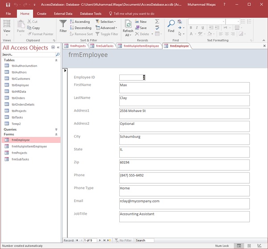
Task: Toggle Filter in Sort & Filter group
Action: 107,34
